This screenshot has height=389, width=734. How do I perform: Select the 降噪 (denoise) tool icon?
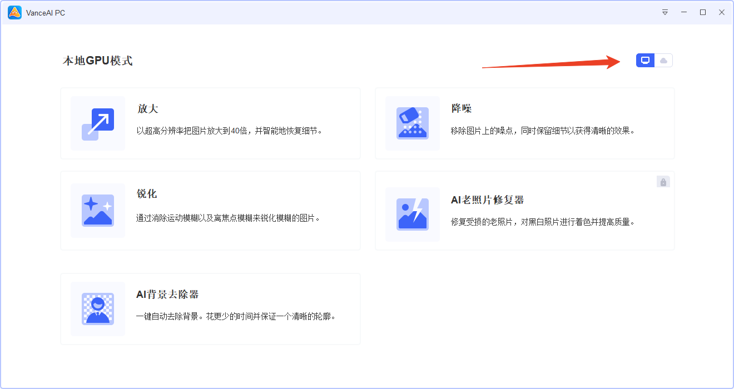click(412, 123)
